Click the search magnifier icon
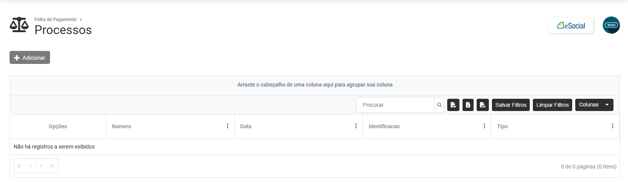 pos(440,105)
